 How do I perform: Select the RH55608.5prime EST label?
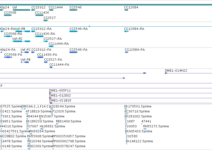tap(40, 136)
